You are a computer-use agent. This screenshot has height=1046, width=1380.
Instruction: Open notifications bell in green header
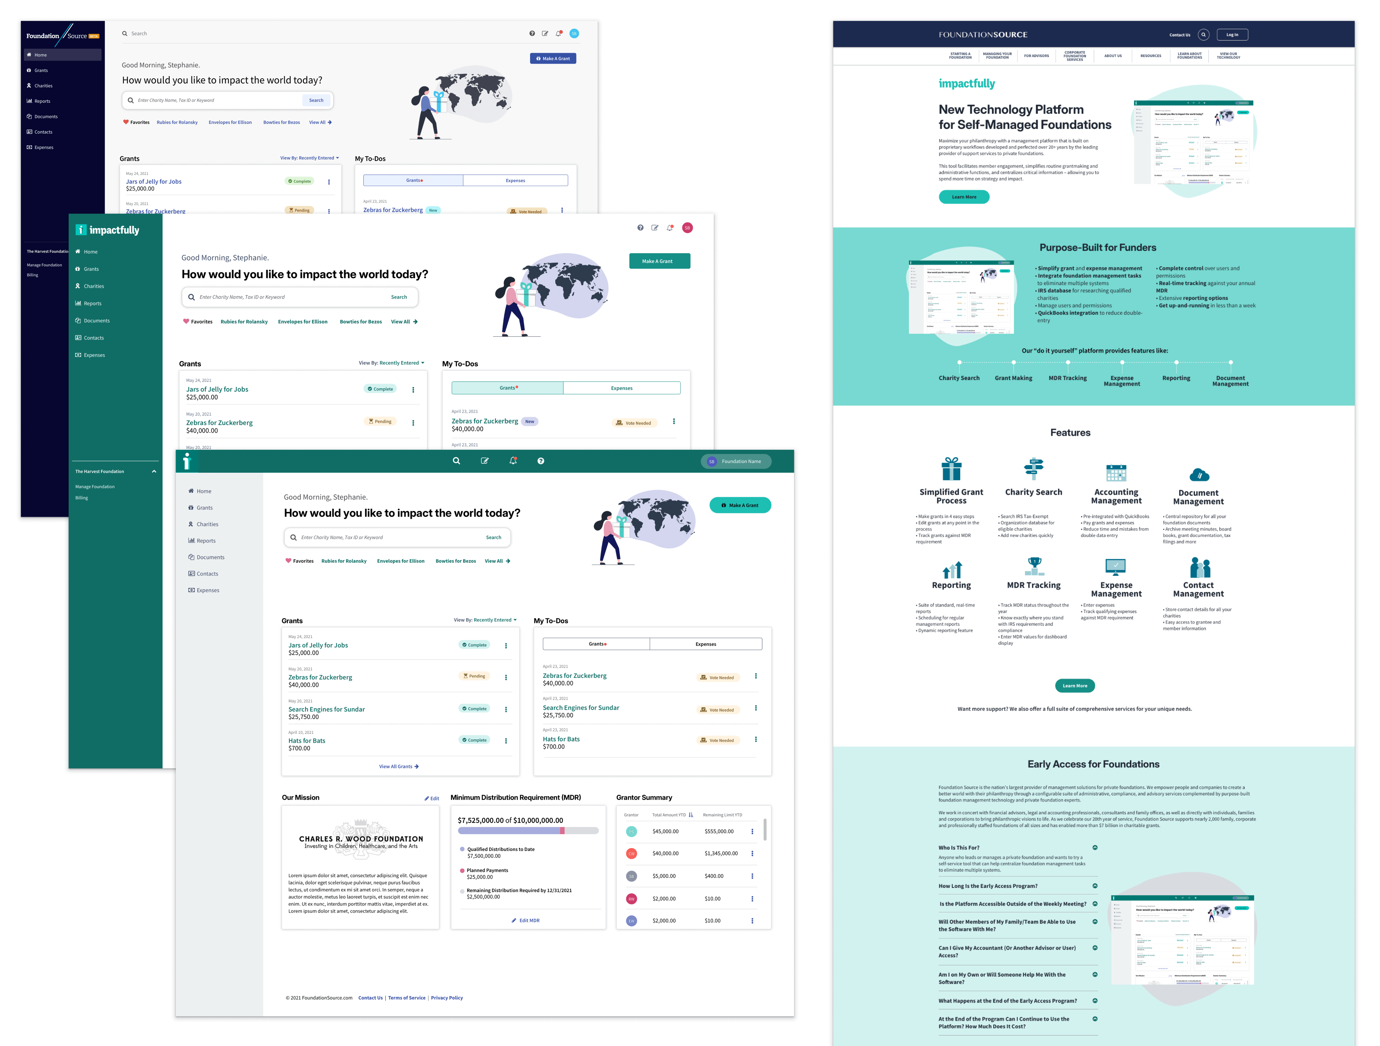[x=513, y=461]
